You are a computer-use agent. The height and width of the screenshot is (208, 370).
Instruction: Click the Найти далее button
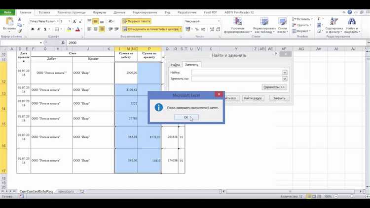coord(253,98)
